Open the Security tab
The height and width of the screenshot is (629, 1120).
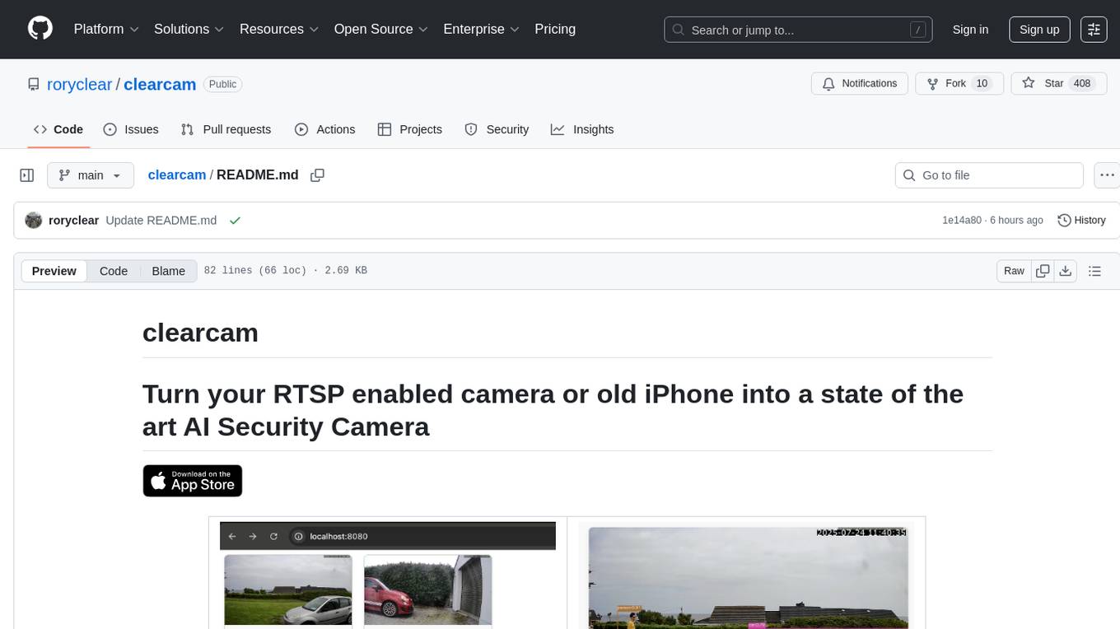[497, 129]
